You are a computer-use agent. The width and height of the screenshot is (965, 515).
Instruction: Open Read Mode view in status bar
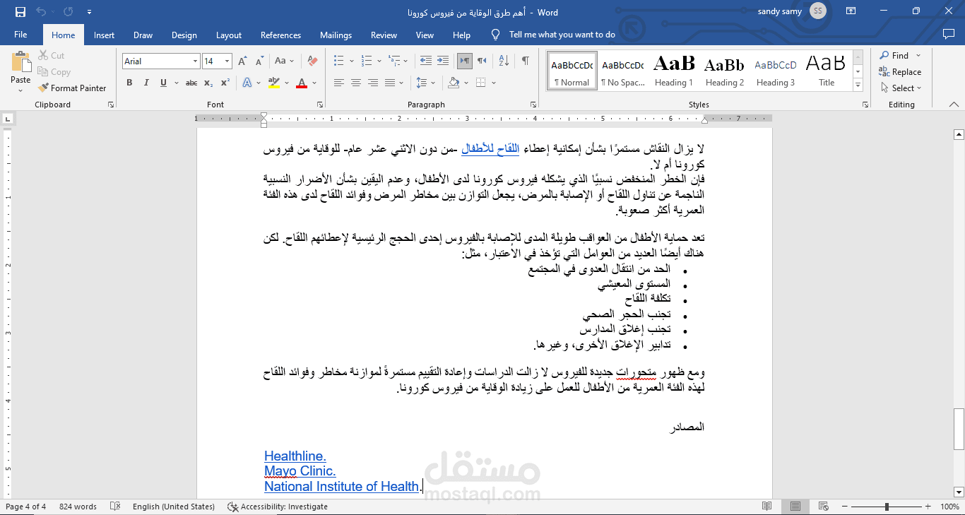(767, 507)
